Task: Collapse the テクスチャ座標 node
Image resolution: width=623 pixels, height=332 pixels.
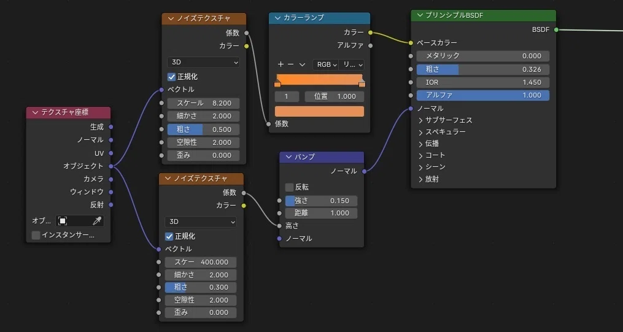Action: (x=36, y=113)
